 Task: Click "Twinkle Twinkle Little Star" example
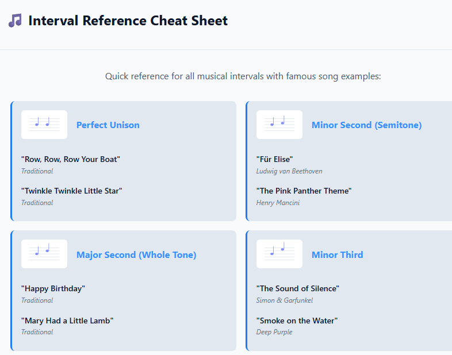(x=72, y=191)
